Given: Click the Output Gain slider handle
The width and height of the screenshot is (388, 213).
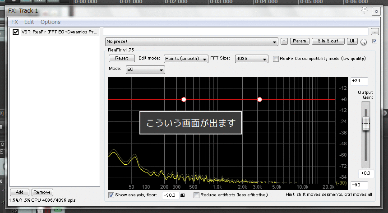Looking at the screenshot, I should [366, 124].
